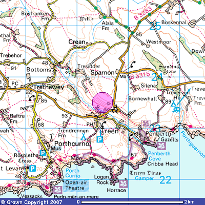Click the National Trust symbol below Gazells
The height and width of the screenshot is (205, 205).
[161, 146]
